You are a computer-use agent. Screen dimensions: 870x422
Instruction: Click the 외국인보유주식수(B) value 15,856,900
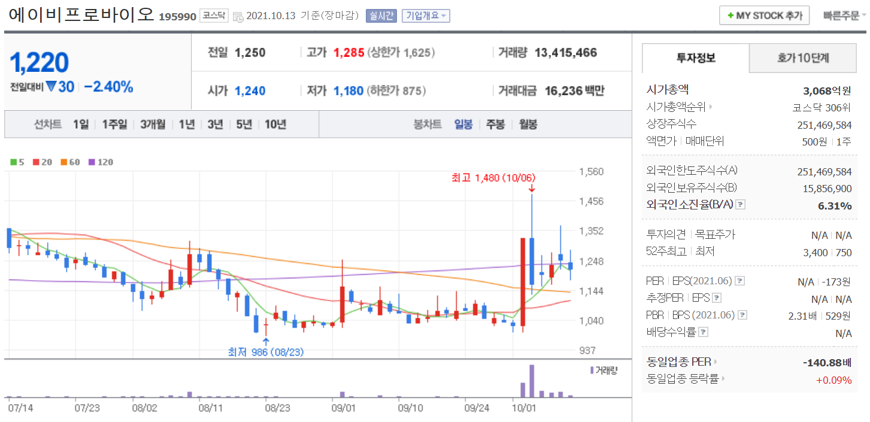click(827, 189)
